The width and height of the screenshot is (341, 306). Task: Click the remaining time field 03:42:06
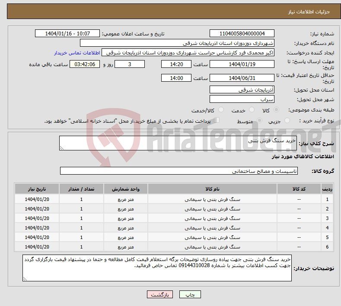coord(85,64)
